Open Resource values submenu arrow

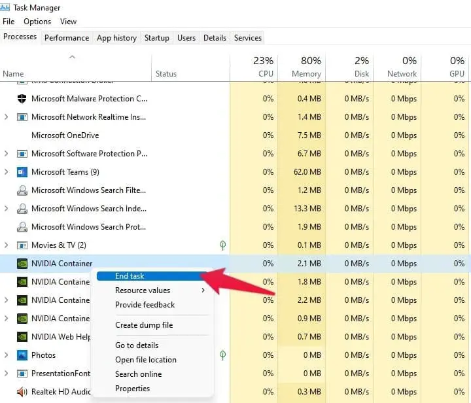(203, 290)
